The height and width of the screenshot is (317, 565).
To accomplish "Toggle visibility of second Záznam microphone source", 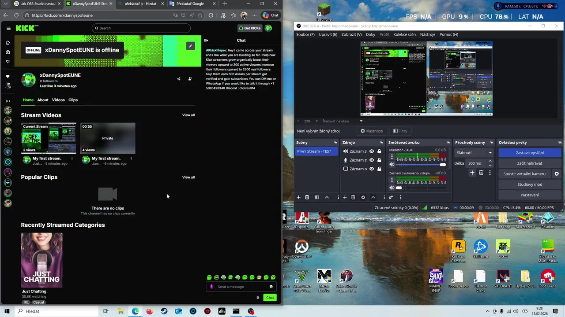I will [x=372, y=160].
